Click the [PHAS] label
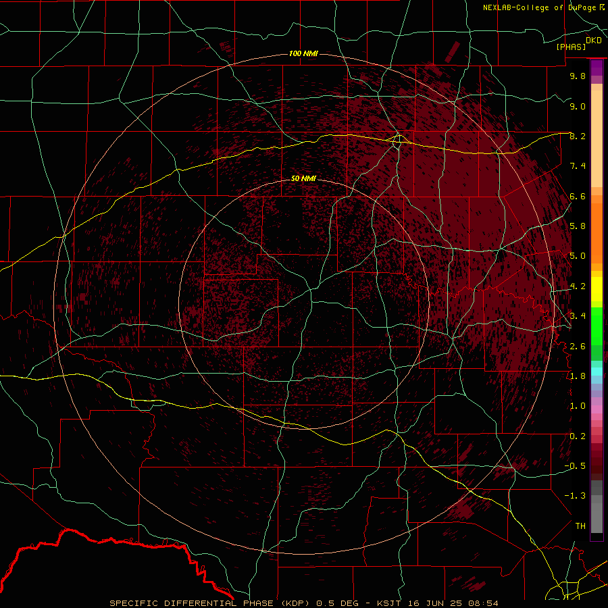The width and height of the screenshot is (608, 608). 571,47
